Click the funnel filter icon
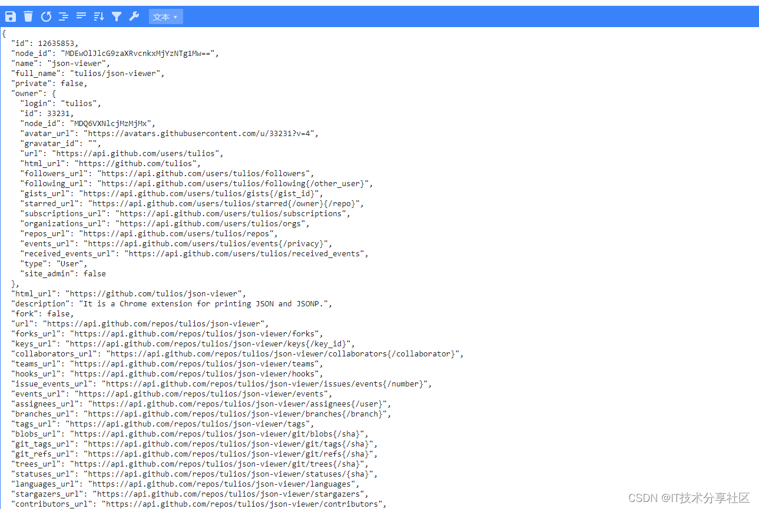Screen dimensions: 759x509 [117, 16]
